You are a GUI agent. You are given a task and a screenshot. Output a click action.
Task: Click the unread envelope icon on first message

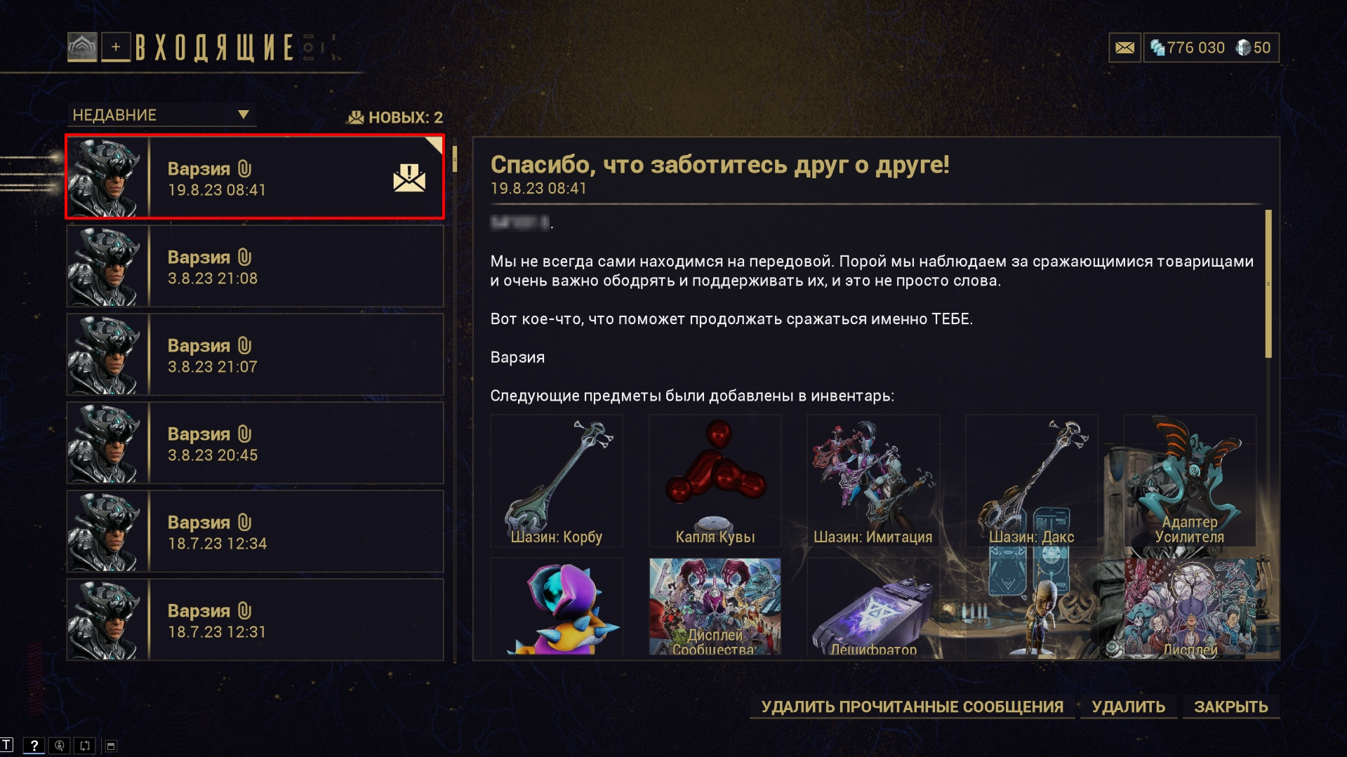point(409,178)
